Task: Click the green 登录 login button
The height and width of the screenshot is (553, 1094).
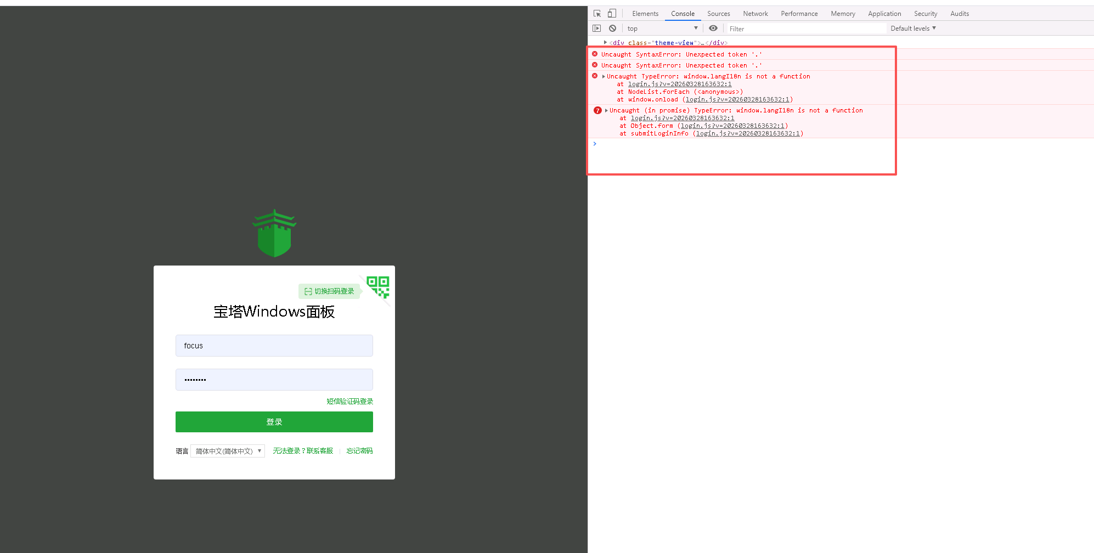Action: tap(274, 422)
